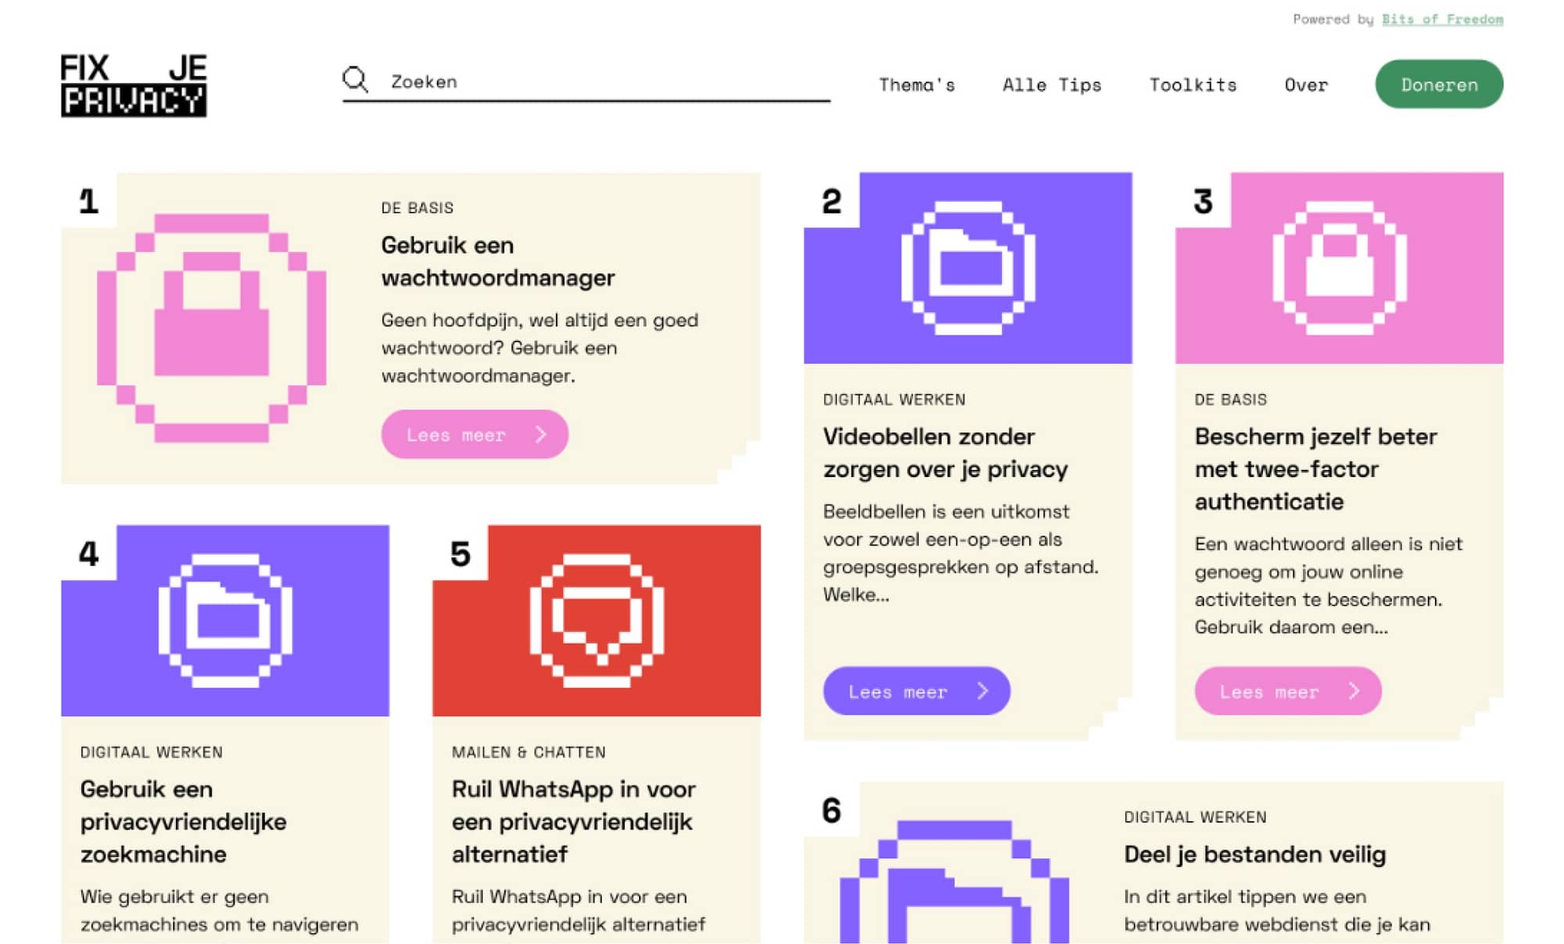Click the De Basis label on card 3
Image resolution: width=1564 pixels, height=944 pixels.
coord(1230,400)
